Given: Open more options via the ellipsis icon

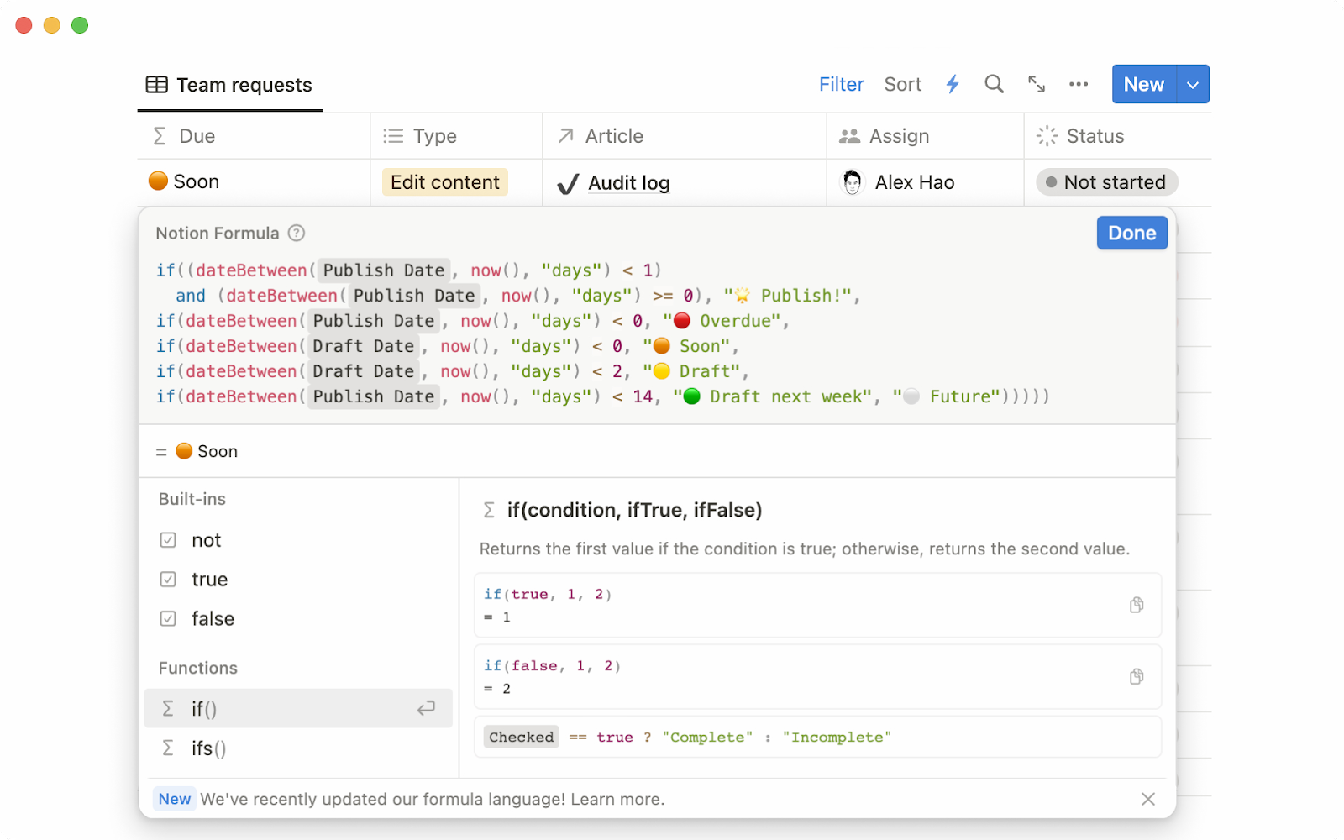Looking at the screenshot, I should coord(1079,84).
